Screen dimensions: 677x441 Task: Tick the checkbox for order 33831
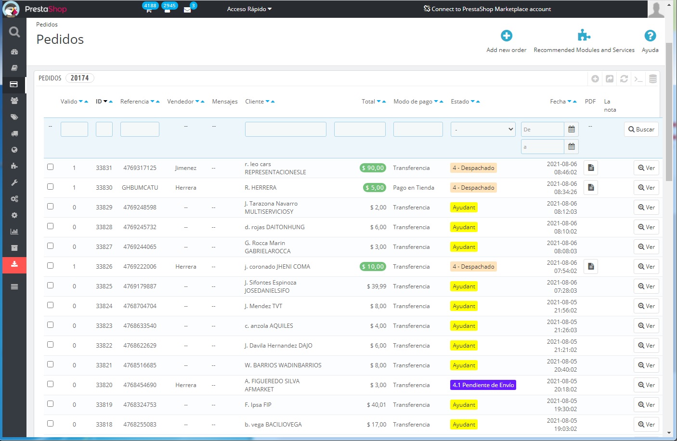[50, 167]
